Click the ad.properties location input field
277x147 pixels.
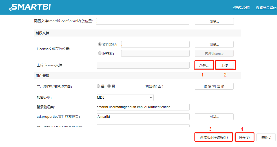143,117
